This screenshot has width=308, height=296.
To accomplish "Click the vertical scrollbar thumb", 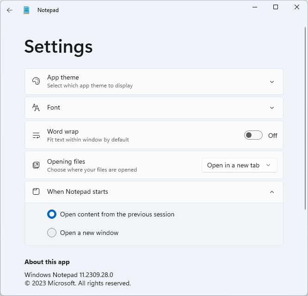I will [305, 118].
